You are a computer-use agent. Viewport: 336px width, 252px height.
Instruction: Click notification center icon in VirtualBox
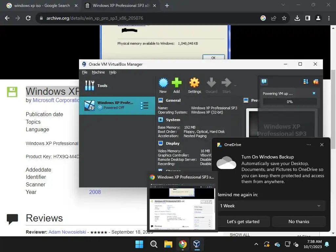click(264, 81)
